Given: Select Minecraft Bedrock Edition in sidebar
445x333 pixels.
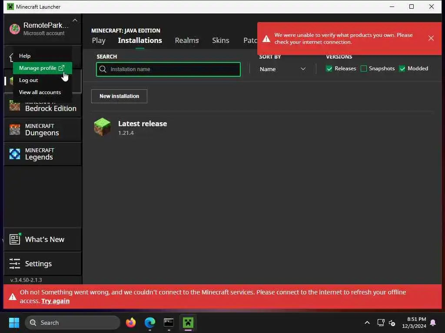Looking at the screenshot, I should tap(43, 106).
